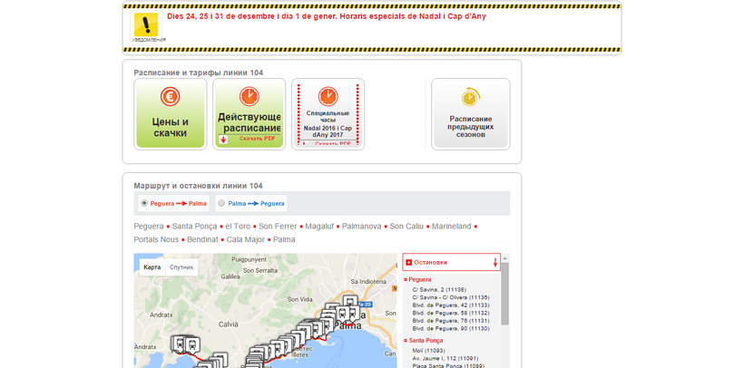Image resolution: width=744 pixels, height=368 pixels.
Task: Collapse the Peguera stops group
Action: click(406, 279)
